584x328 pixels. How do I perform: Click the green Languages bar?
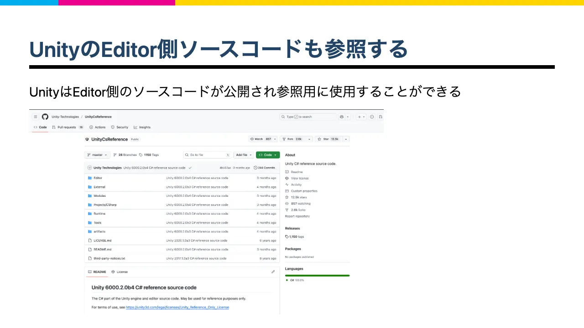click(x=318, y=276)
